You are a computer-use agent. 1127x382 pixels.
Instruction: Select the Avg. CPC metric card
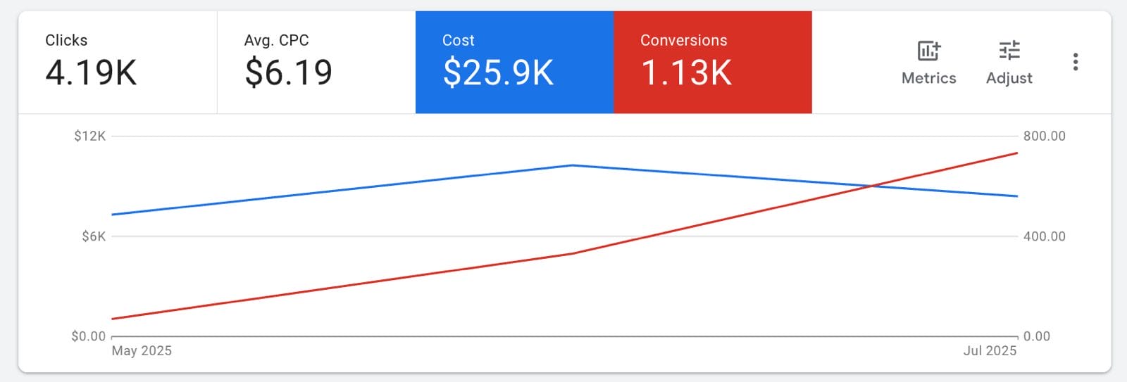[x=316, y=62]
